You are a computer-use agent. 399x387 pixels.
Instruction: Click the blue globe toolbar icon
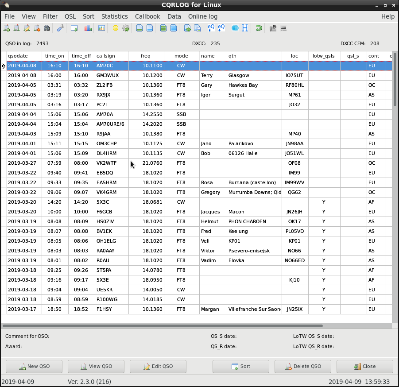[235, 28]
